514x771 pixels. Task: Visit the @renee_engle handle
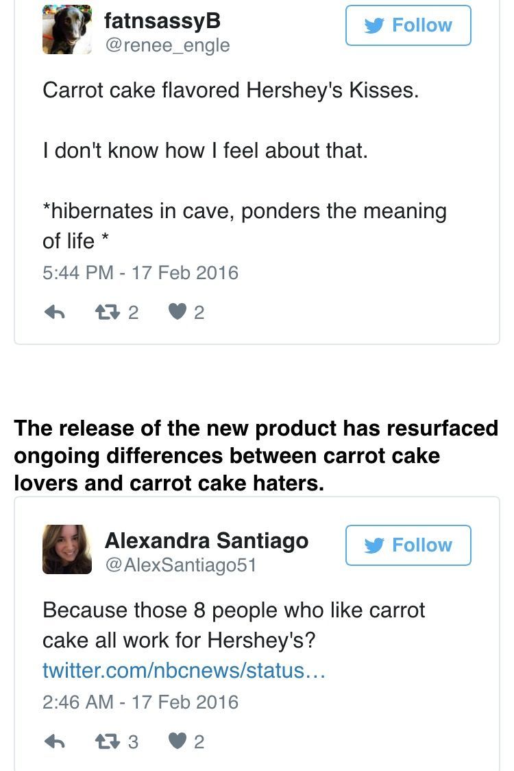coord(167,46)
